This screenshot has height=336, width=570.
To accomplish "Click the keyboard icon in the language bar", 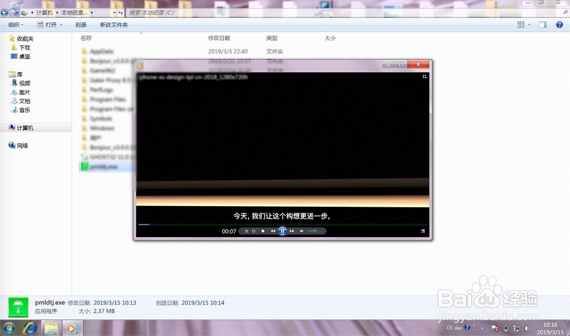I will (458, 328).
